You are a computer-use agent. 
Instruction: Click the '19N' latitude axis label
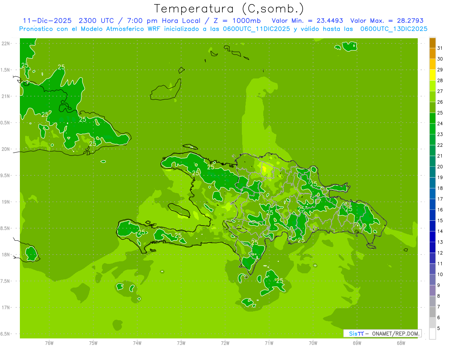(6, 202)
